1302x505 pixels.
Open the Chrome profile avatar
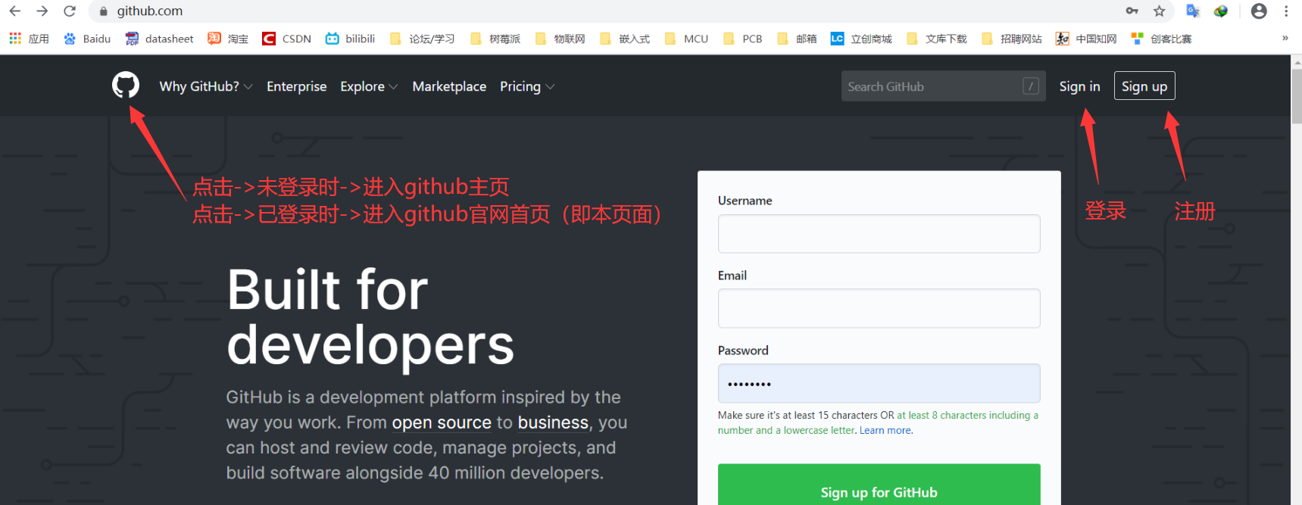1259,11
